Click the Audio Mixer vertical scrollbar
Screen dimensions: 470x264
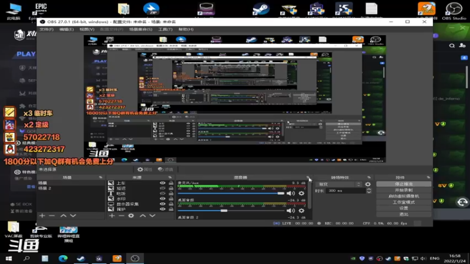[x=310, y=195]
